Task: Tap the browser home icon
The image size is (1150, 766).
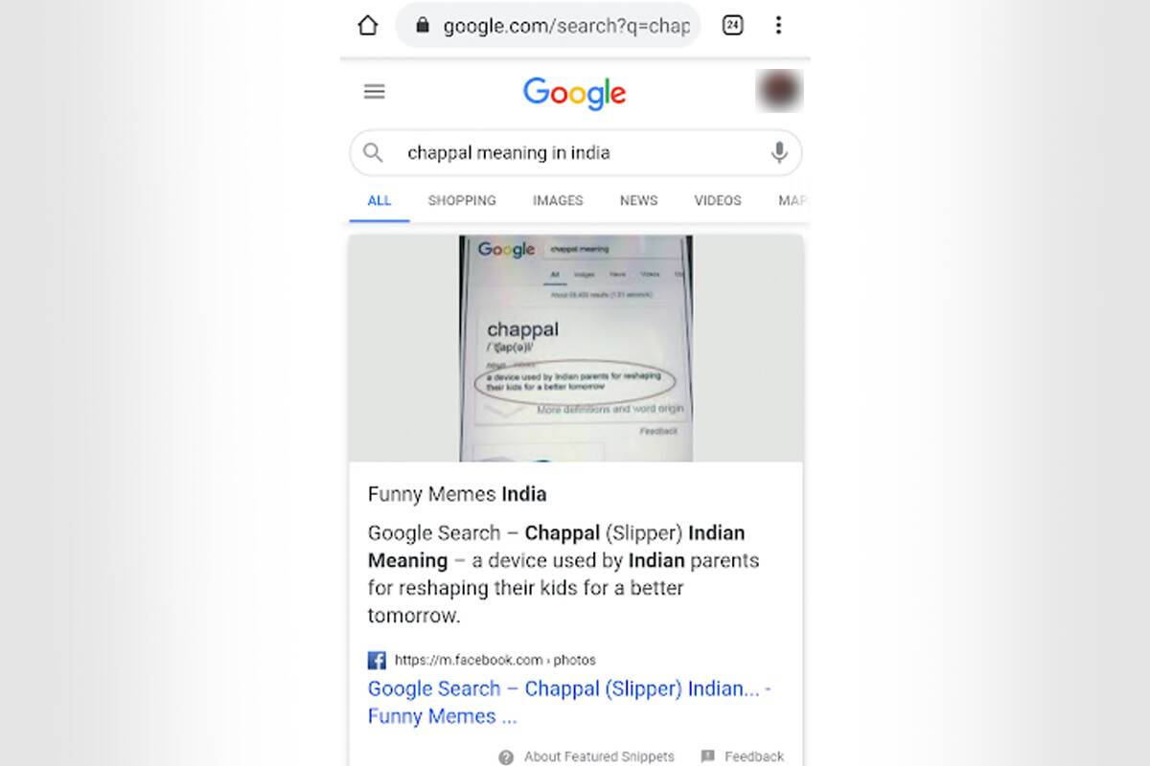Action: coord(367,26)
